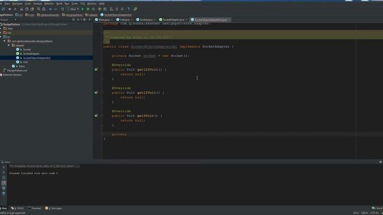Switch to the SocketAdapter.java tab
The height and width of the screenshot is (215, 383).
174,20
